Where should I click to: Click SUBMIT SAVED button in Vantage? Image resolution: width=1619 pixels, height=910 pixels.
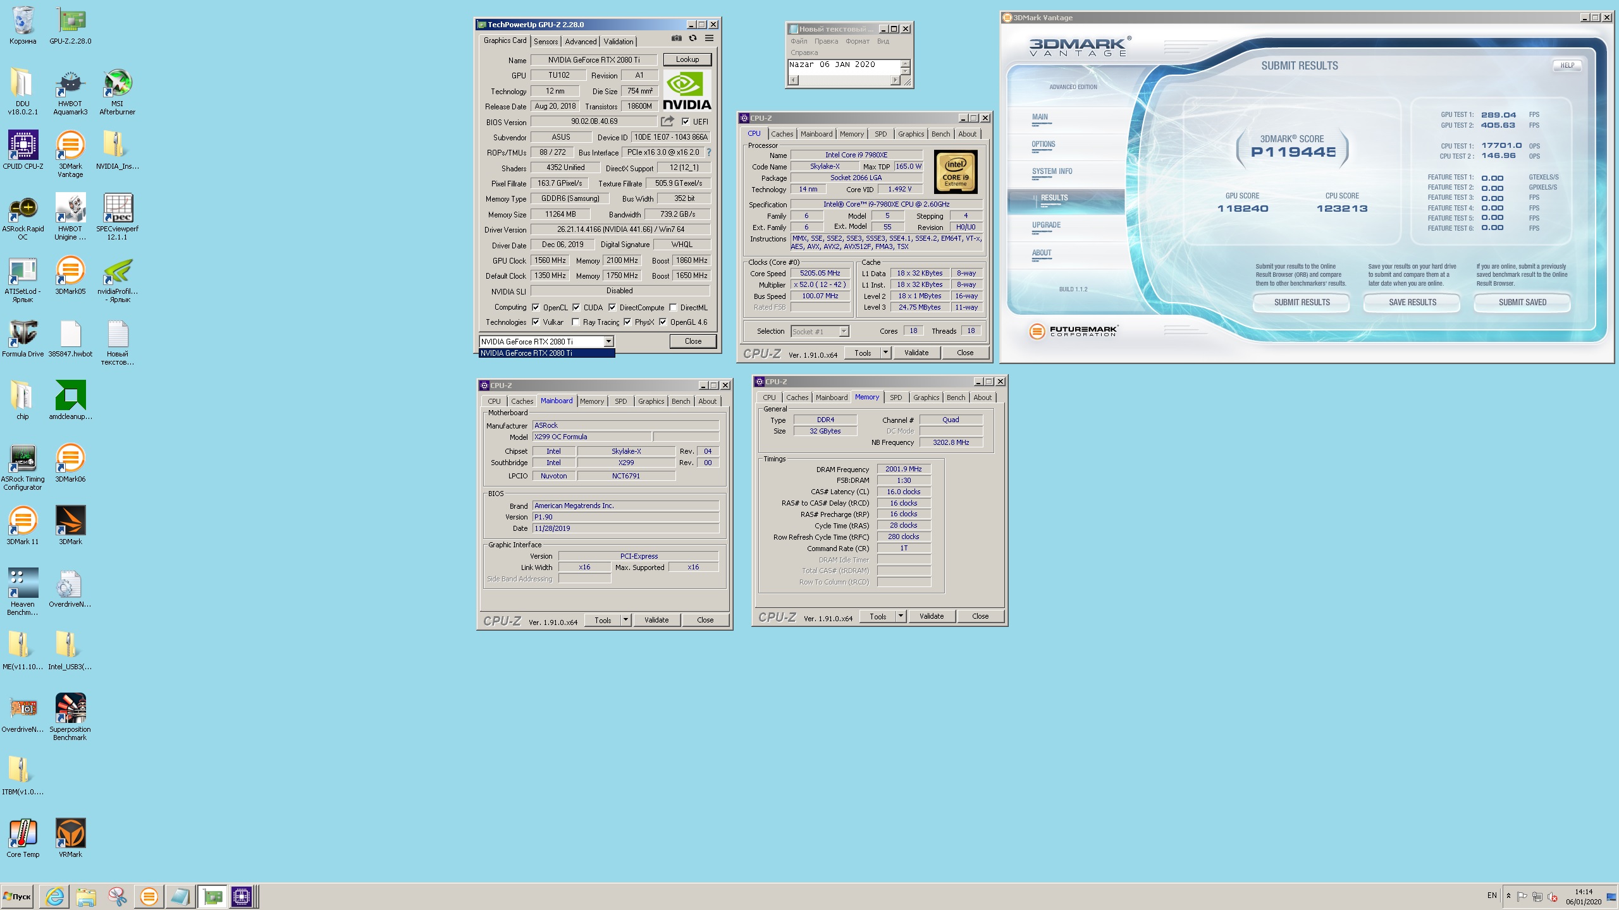point(1522,302)
